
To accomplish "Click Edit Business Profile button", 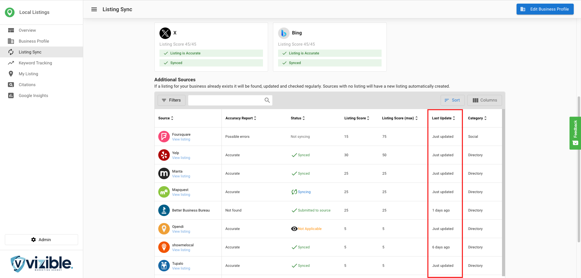I will click(545, 9).
